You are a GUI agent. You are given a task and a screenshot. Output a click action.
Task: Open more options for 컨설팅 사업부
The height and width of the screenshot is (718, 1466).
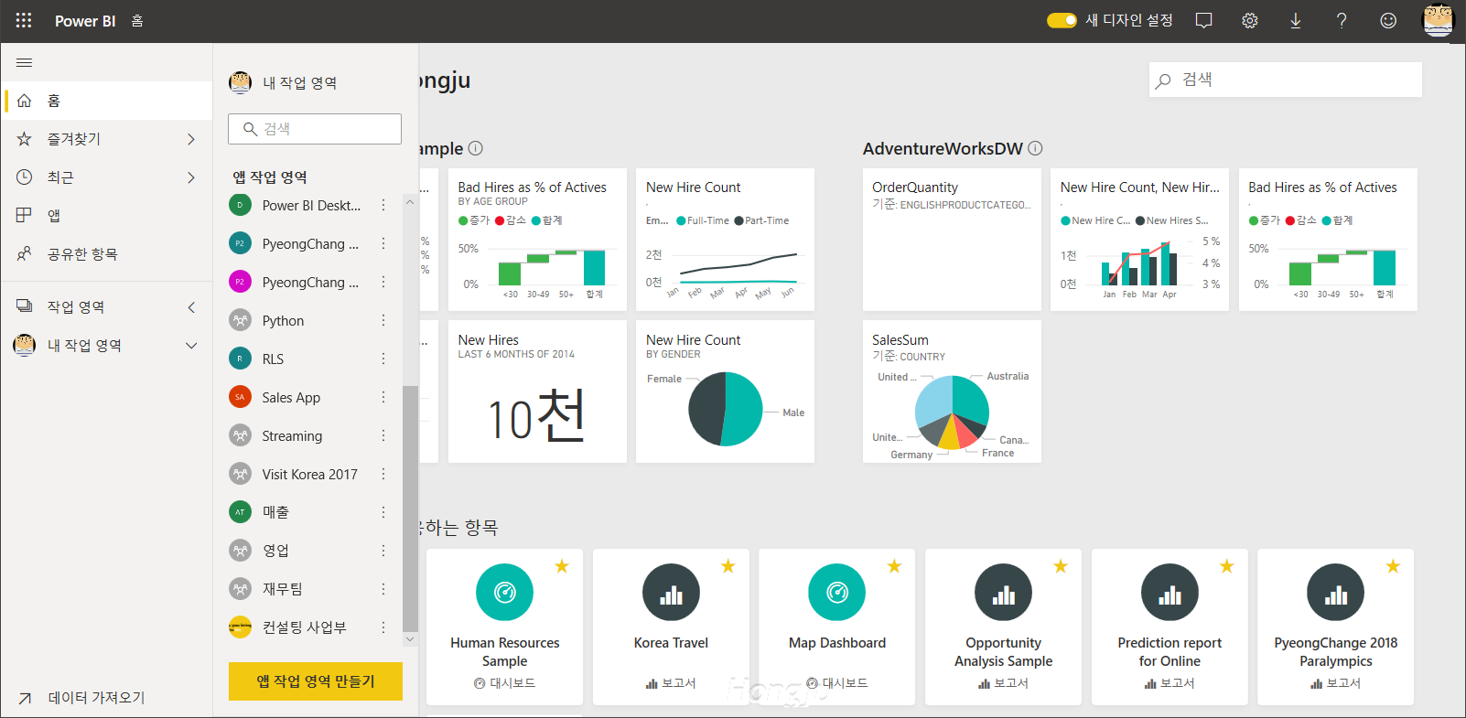[383, 627]
